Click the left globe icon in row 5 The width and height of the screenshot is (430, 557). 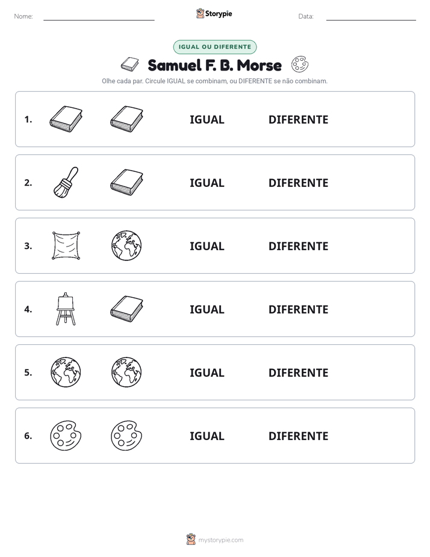(66, 372)
